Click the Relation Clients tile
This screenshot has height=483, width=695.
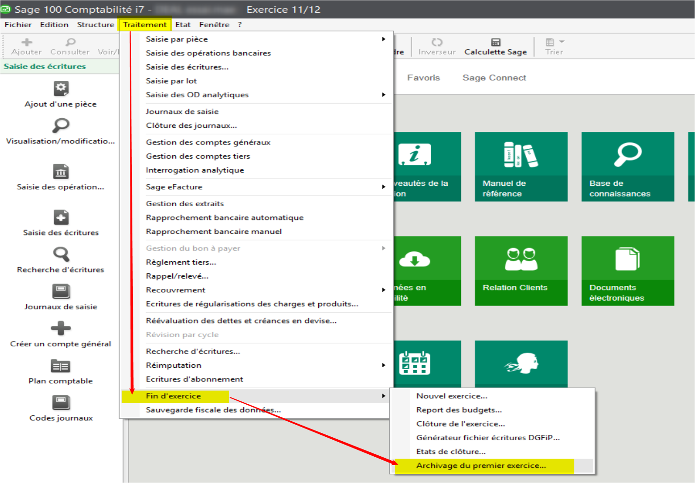tap(521, 270)
